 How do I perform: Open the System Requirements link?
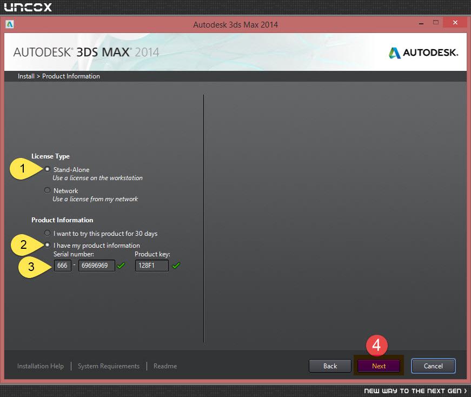(109, 366)
